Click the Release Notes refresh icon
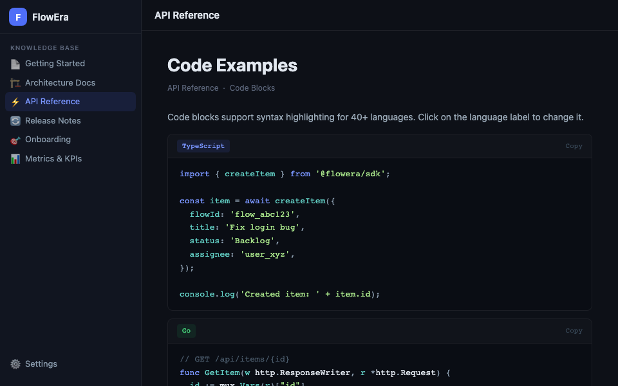618x386 pixels. coord(15,121)
